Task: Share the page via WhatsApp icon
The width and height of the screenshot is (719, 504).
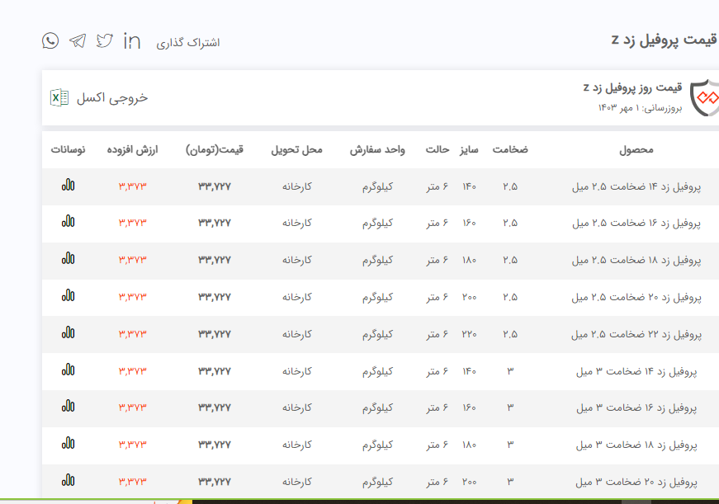Action: click(x=50, y=40)
